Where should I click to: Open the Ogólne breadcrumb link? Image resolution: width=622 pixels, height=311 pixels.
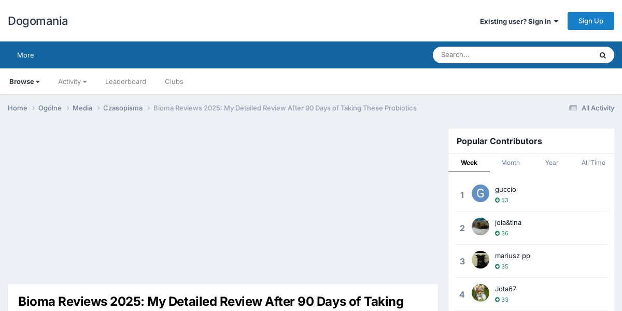50,108
